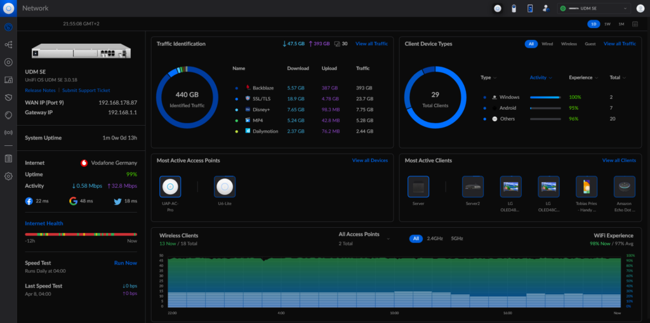Click the Windows activity bar
Screen dimensions: 650x323
tap(545, 98)
